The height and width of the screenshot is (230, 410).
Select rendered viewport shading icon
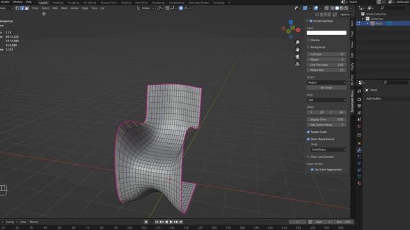[x=346, y=8]
